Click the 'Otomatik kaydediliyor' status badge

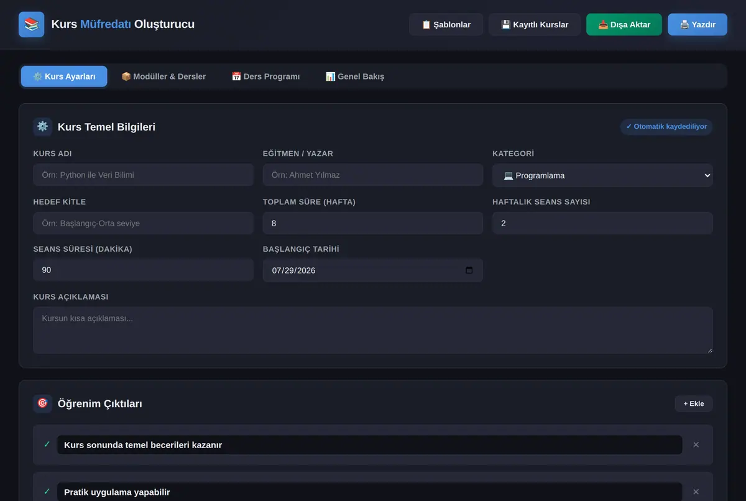[x=666, y=127]
